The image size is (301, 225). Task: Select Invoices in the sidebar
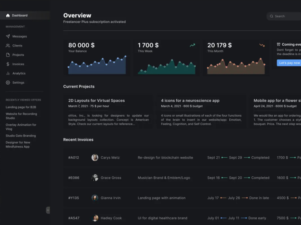point(18,64)
